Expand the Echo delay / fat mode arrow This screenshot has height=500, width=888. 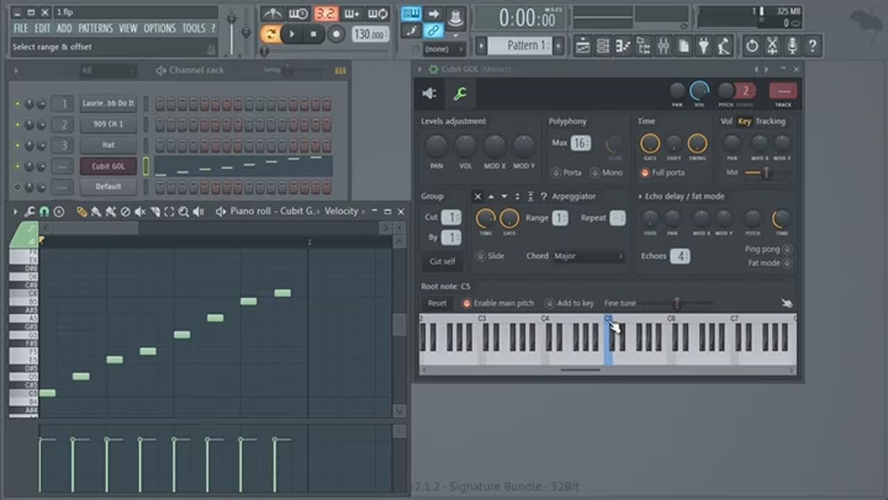point(640,196)
